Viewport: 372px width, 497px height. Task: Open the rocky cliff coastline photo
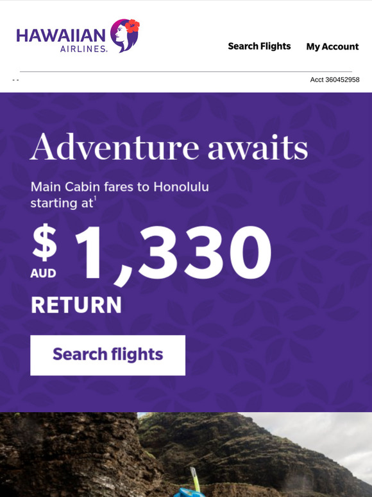(x=186, y=455)
